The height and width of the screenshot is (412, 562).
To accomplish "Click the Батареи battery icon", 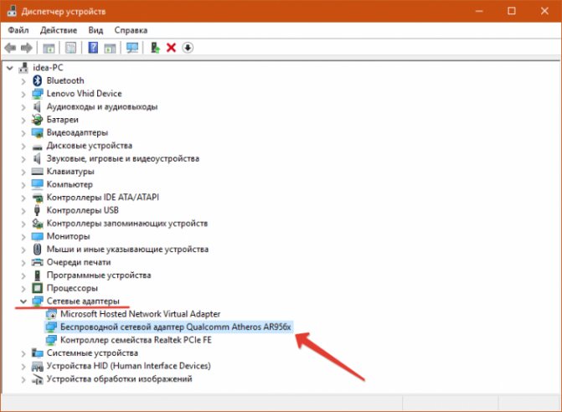I will point(38,120).
